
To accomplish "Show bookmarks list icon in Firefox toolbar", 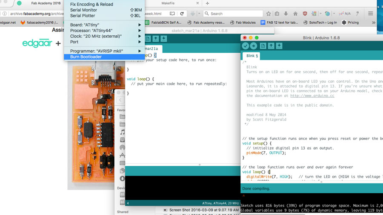I will 277,14.
